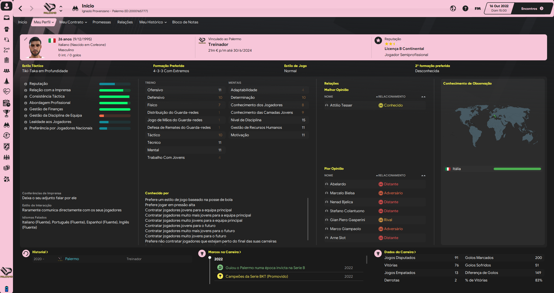This screenshot has height=293, width=554.
Task: Click the manager portrait photo
Action: pos(36,48)
